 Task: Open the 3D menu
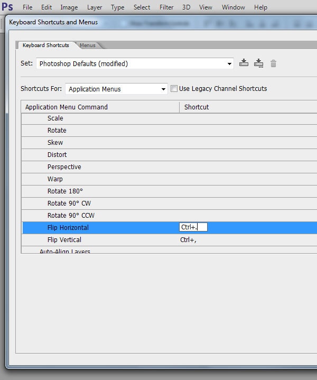(186, 7)
